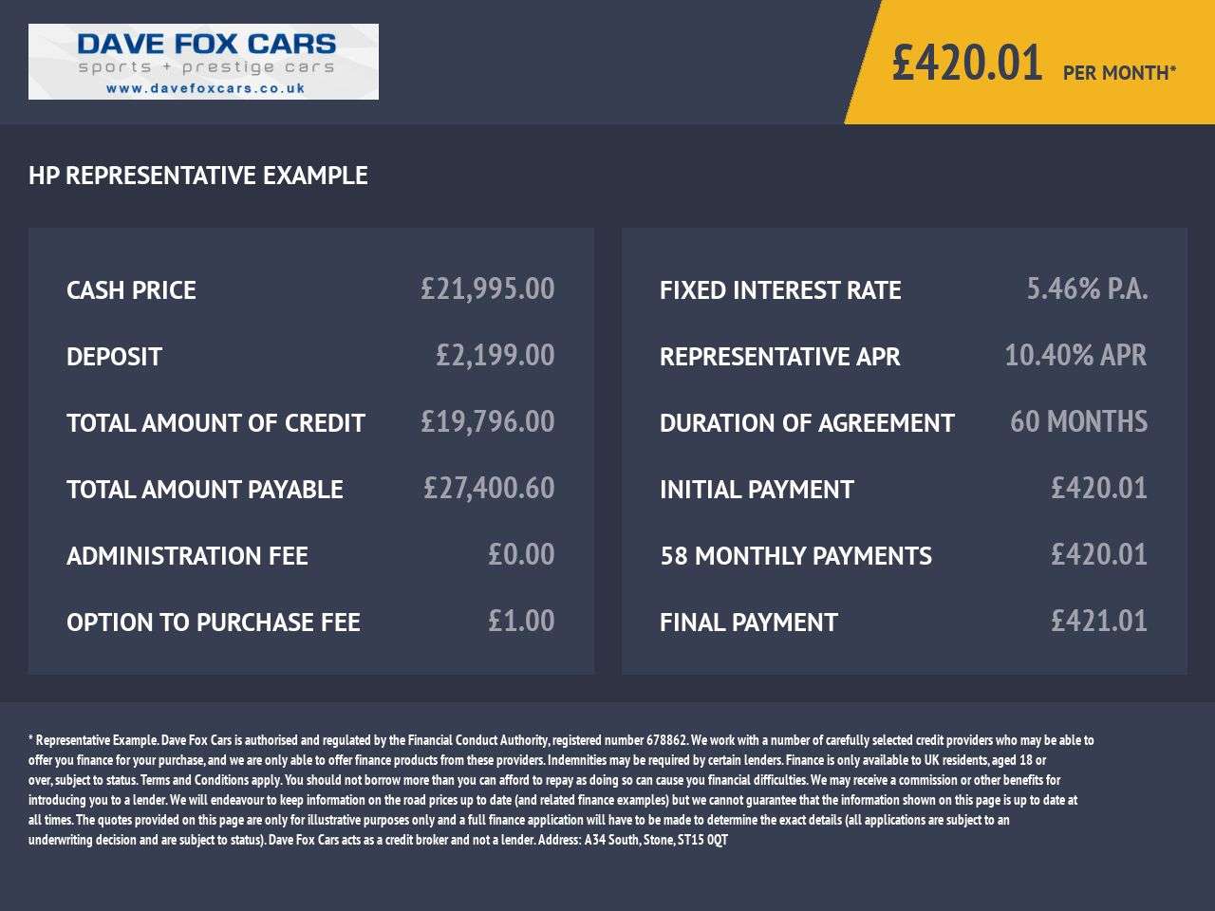Image resolution: width=1215 pixels, height=911 pixels.
Task: Click the Cash Price label
Action: point(131,290)
